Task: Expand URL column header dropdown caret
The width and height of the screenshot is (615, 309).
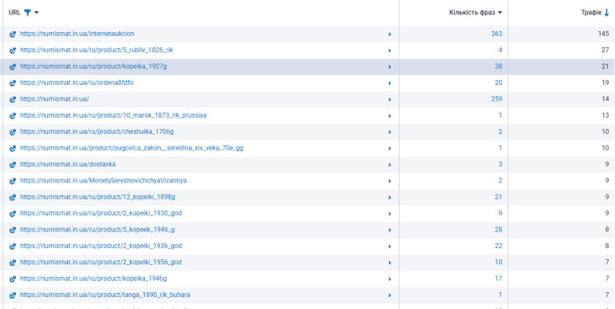Action: (37, 13)
